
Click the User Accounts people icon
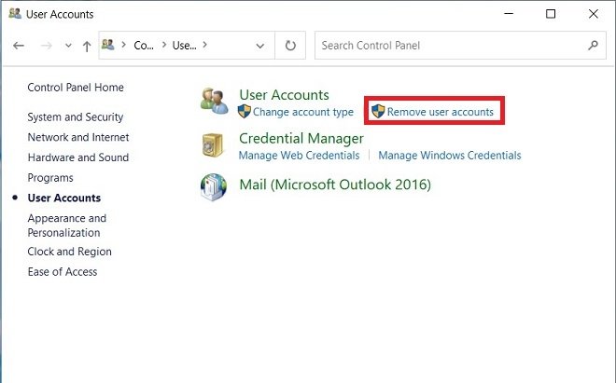[214, 102]
